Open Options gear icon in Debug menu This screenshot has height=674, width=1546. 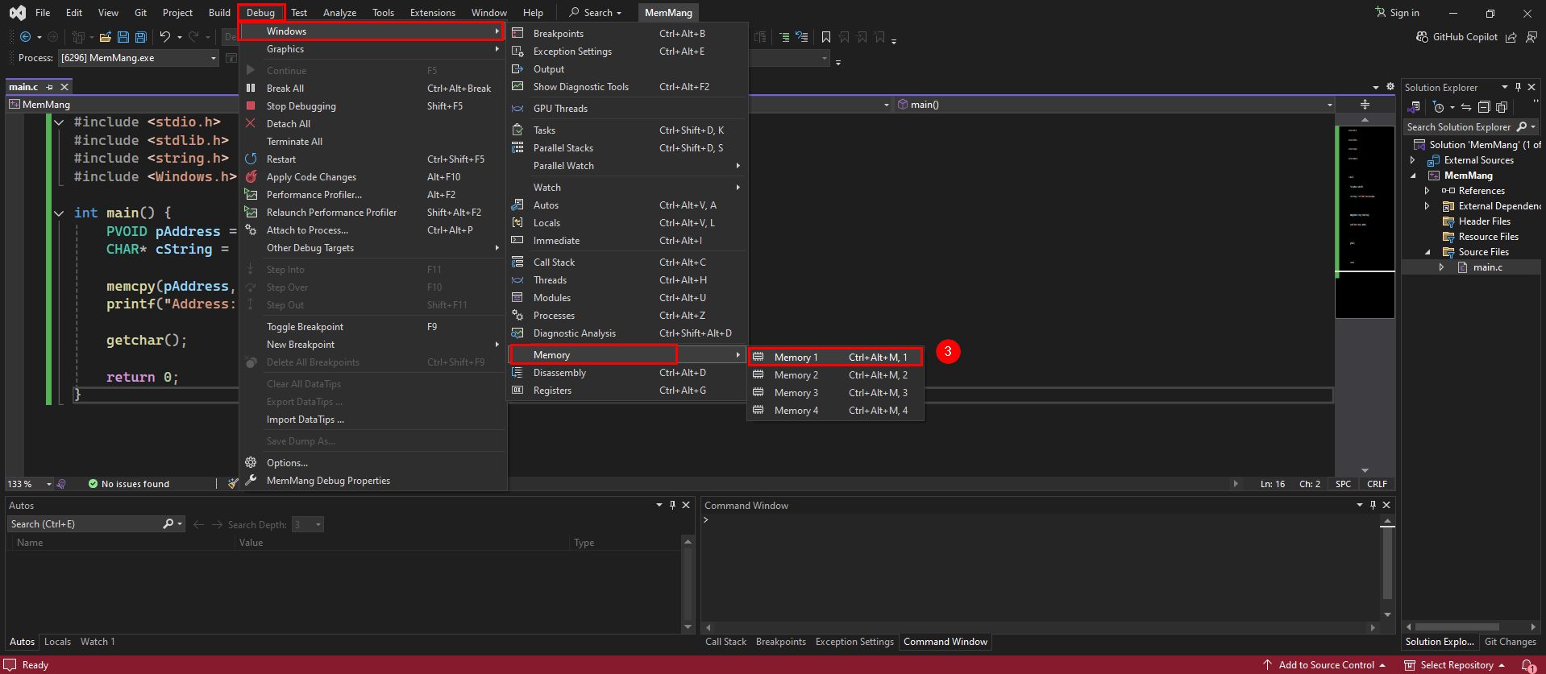click(251, 462)
